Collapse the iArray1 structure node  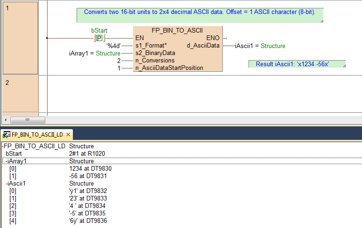coord(5,161)
